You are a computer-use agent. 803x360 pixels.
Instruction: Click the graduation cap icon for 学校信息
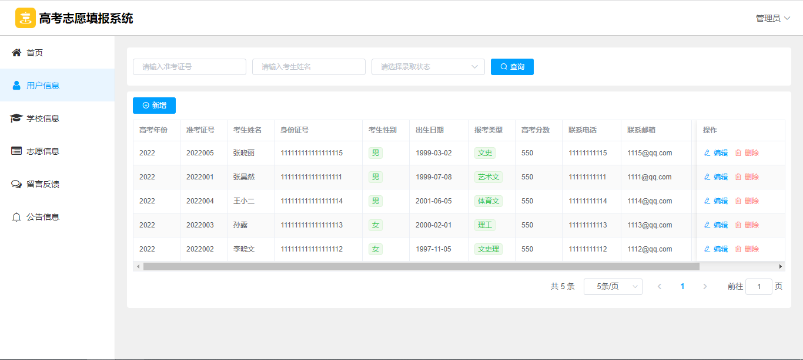(x=16, y=118)
